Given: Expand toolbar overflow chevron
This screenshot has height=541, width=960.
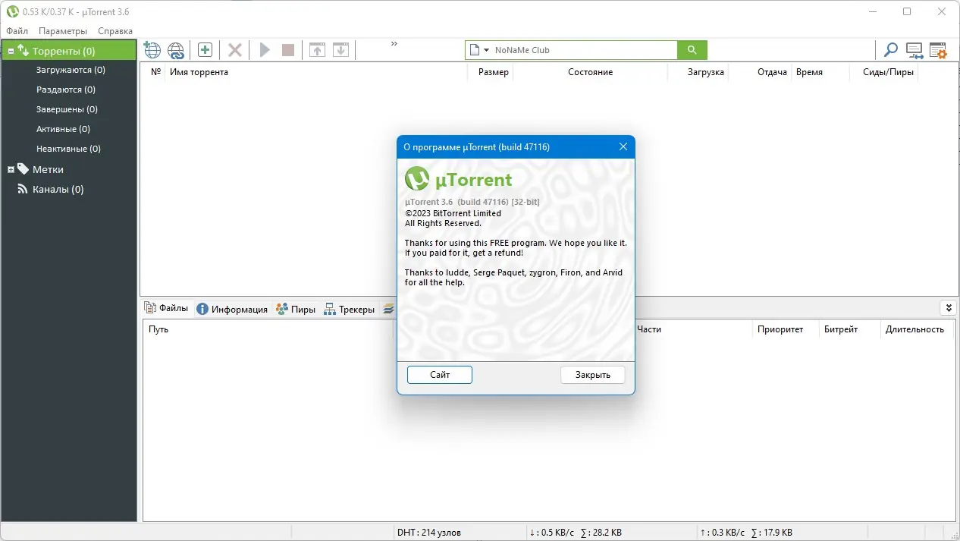Looking at the screenshot, I should pos(394,44).
